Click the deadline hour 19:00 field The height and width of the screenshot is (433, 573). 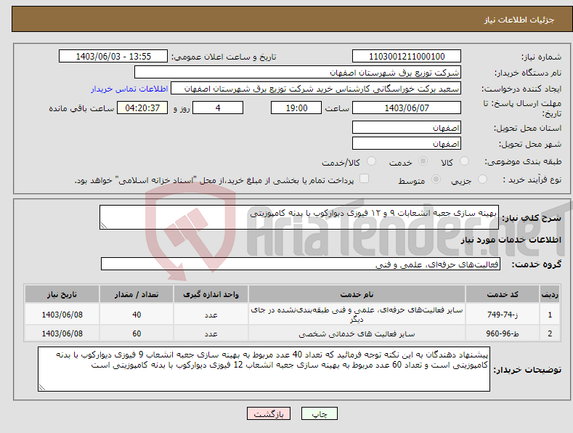click(x=296, y=108)
